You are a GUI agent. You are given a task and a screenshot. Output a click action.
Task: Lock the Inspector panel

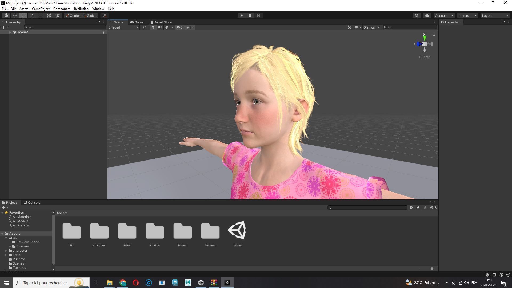pos(503,22)
